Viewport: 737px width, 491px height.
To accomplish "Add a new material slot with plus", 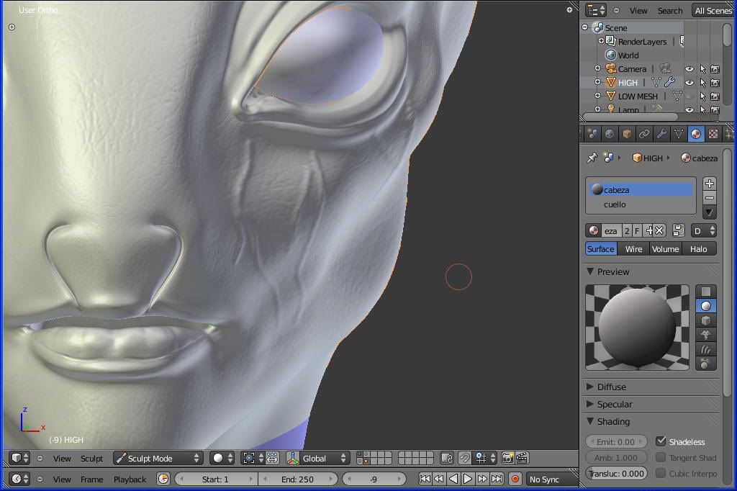I will coord(710,184).
